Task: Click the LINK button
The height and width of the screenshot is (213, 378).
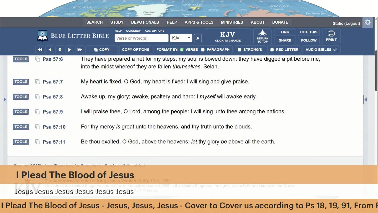Action: [285, 32]
